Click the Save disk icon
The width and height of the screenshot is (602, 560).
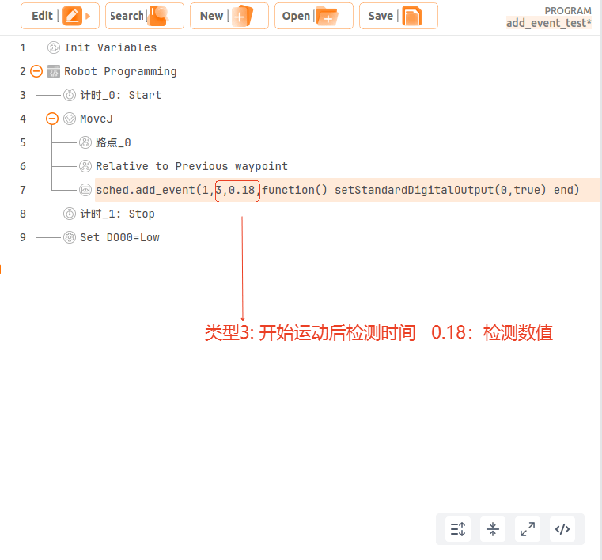412,16
